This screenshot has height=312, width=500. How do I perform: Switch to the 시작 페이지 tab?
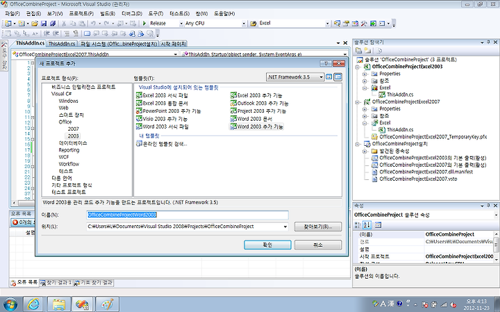(x=173, y=44)
